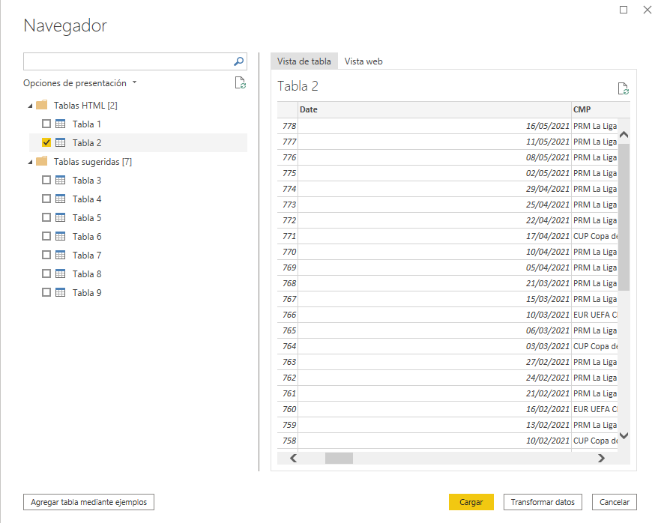Click the scroll left arrow in the preview
Image resolution: width=658 pixels, height=523 pixels.
point(293,458)
